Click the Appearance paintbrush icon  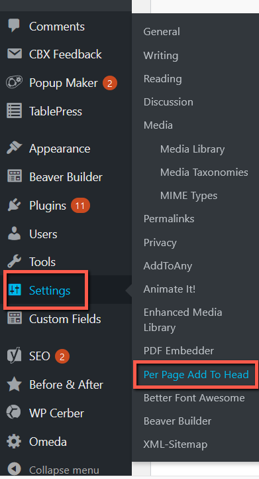point(14,148)
